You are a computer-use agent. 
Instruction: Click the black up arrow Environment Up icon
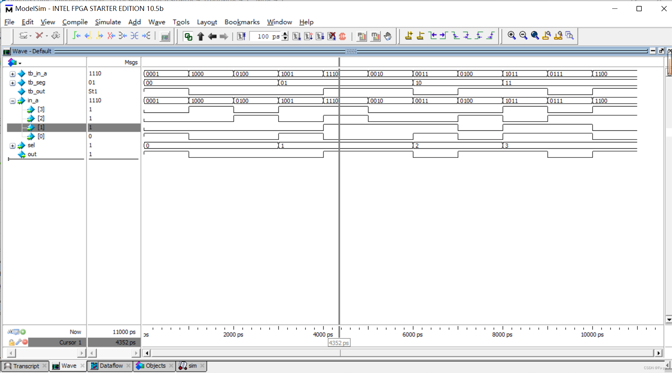click(x=201, y=36)
